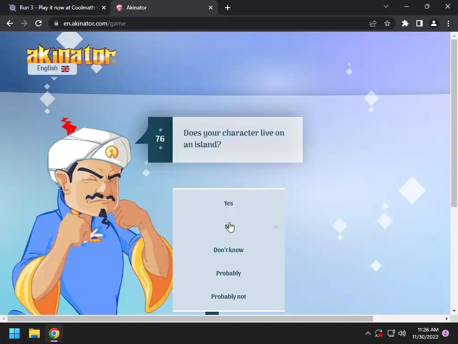Show hidden system tray icons
The height and width of the screenshot is (344, 458).
[x=368, y=333]
